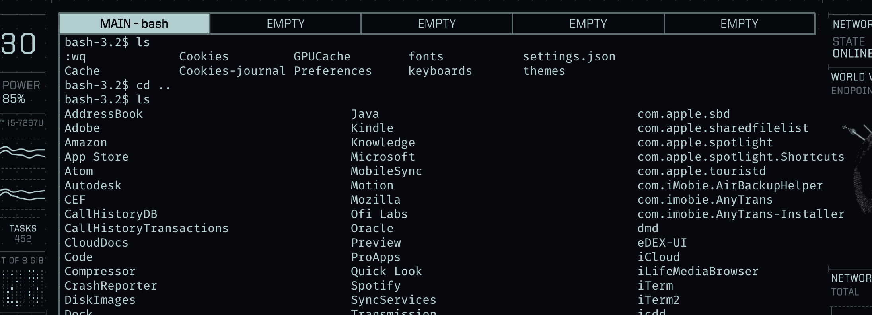Image resolution: width=872 pixels, height=315 pixels.
Task: Click the 'Autodesk' entry
Action: [93, 185]
